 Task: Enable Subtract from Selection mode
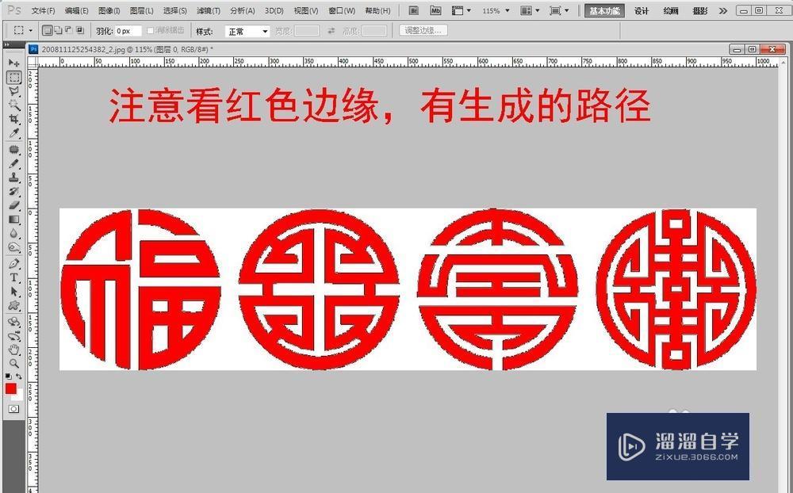pyautogui.click(x=69, y=30)
